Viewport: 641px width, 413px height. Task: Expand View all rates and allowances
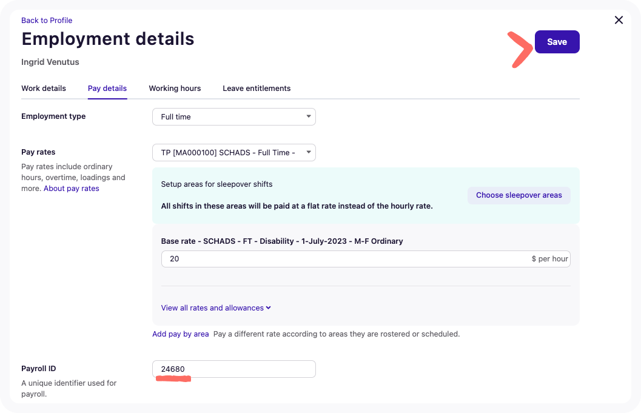click(216, 308)
